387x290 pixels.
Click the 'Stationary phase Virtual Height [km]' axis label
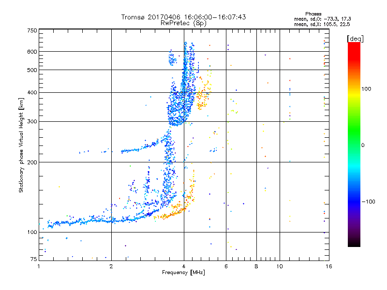coord(21,145)
